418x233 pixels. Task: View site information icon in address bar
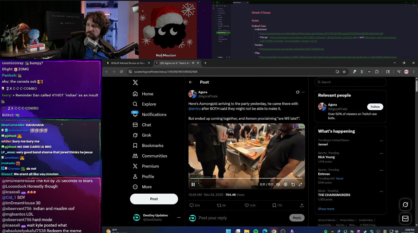(x=130, y=72)
